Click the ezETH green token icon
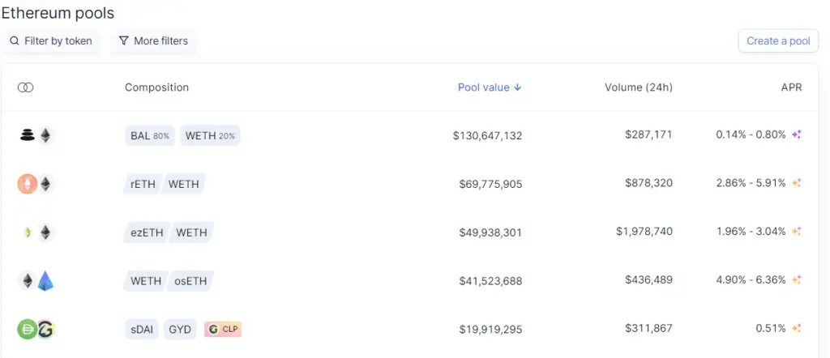This screenshot has width=830, height=358. point(28,232)
